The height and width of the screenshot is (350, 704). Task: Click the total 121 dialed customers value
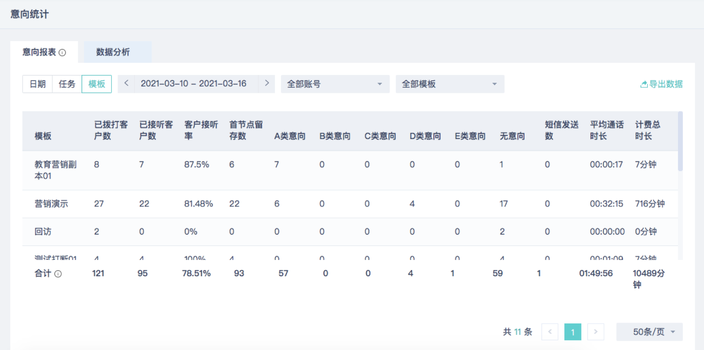point(98,273)
